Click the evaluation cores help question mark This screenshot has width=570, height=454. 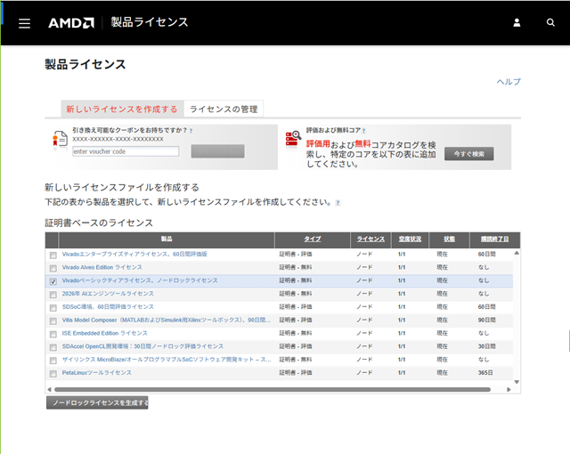point(363,131)
